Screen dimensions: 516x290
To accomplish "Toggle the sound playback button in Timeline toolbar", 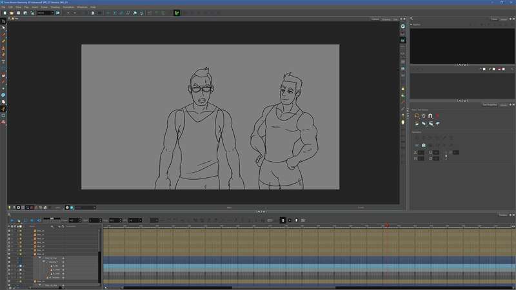I will coord(32,220).
